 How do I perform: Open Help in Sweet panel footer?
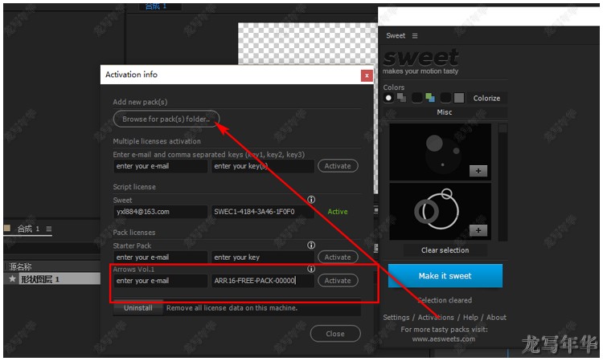(x=470, y=317)
